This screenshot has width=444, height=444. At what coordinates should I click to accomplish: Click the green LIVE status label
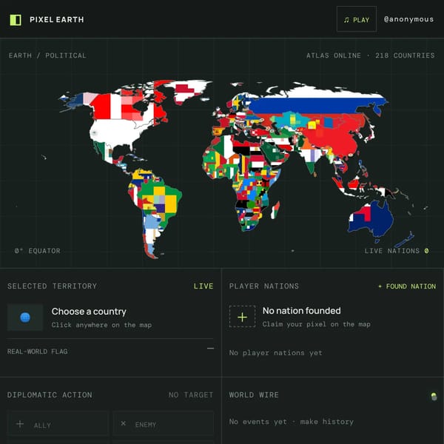coord(203,286)
